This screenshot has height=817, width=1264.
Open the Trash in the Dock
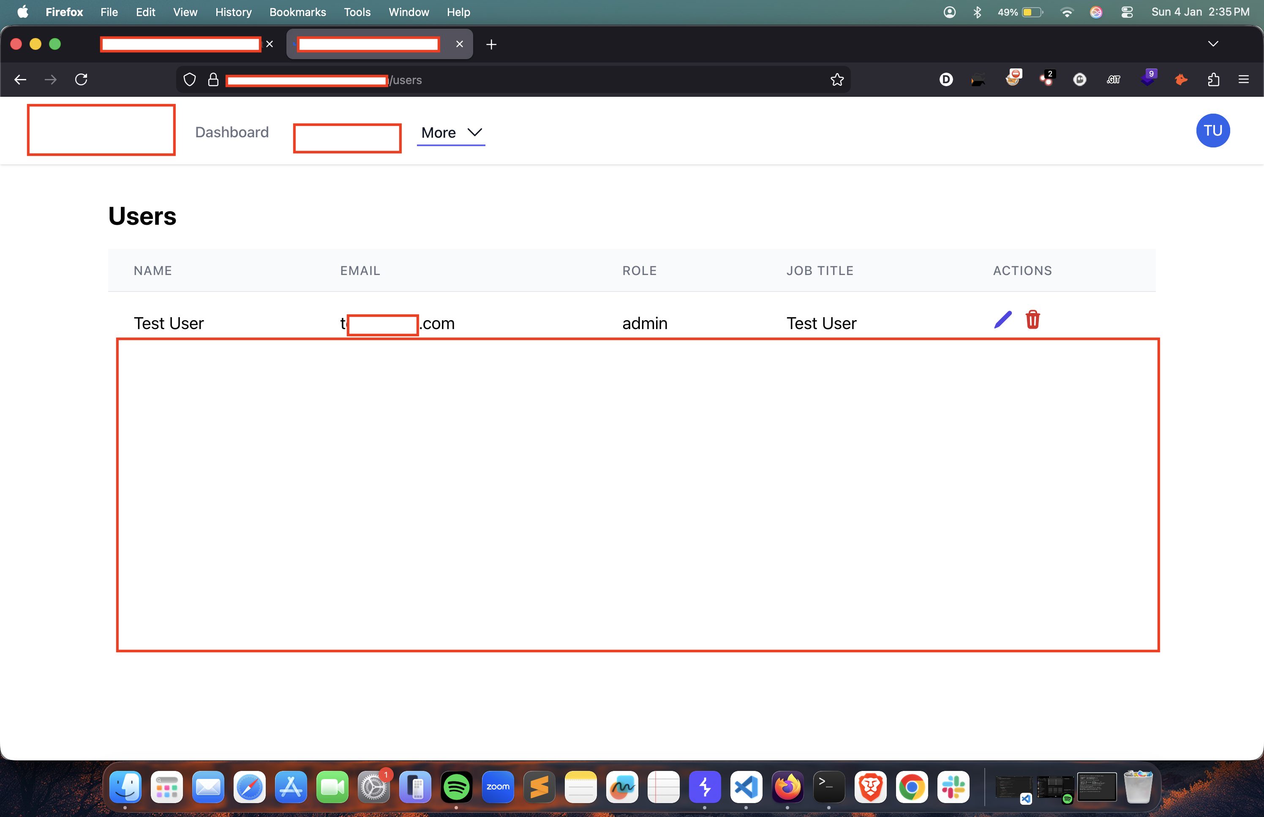coord(1138,787)
